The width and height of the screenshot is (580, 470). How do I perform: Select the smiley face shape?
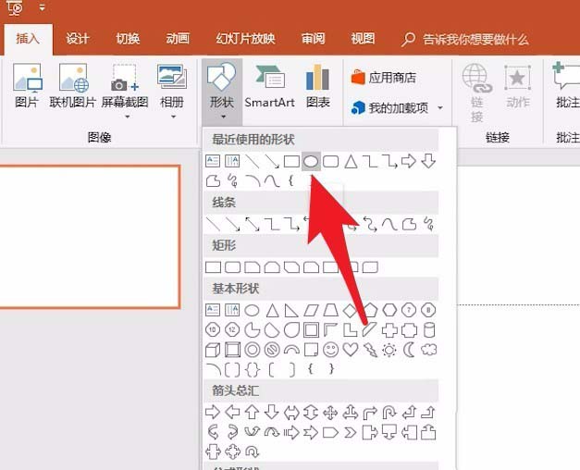click(x=330, y=350)
